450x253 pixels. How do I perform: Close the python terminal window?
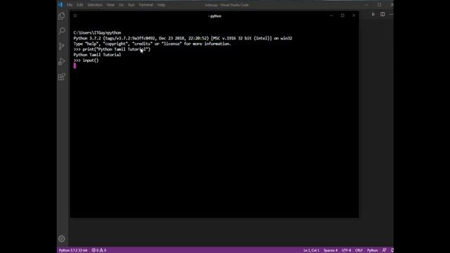pyautogui.click(x=354, y=15)
